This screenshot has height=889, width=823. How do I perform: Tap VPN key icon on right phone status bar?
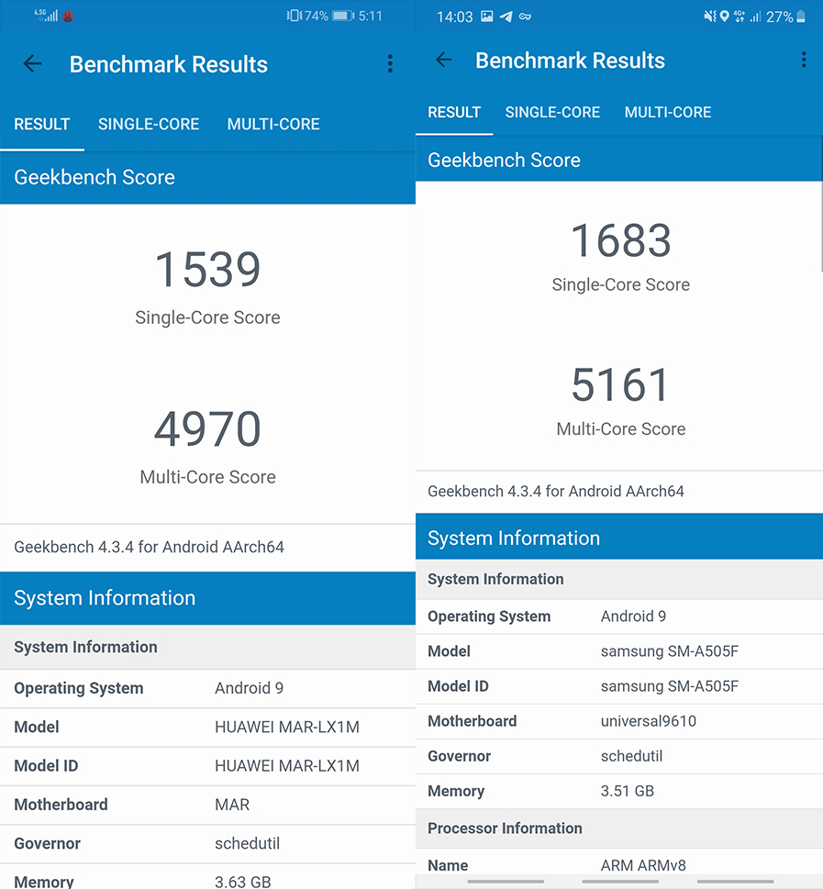coord(525,17)
